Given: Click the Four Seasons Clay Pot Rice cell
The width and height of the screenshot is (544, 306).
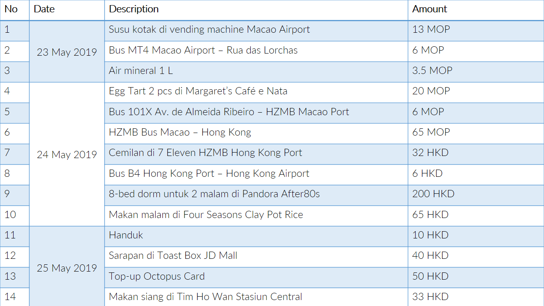Looking at the screenshot, I should tap(206, 215).
